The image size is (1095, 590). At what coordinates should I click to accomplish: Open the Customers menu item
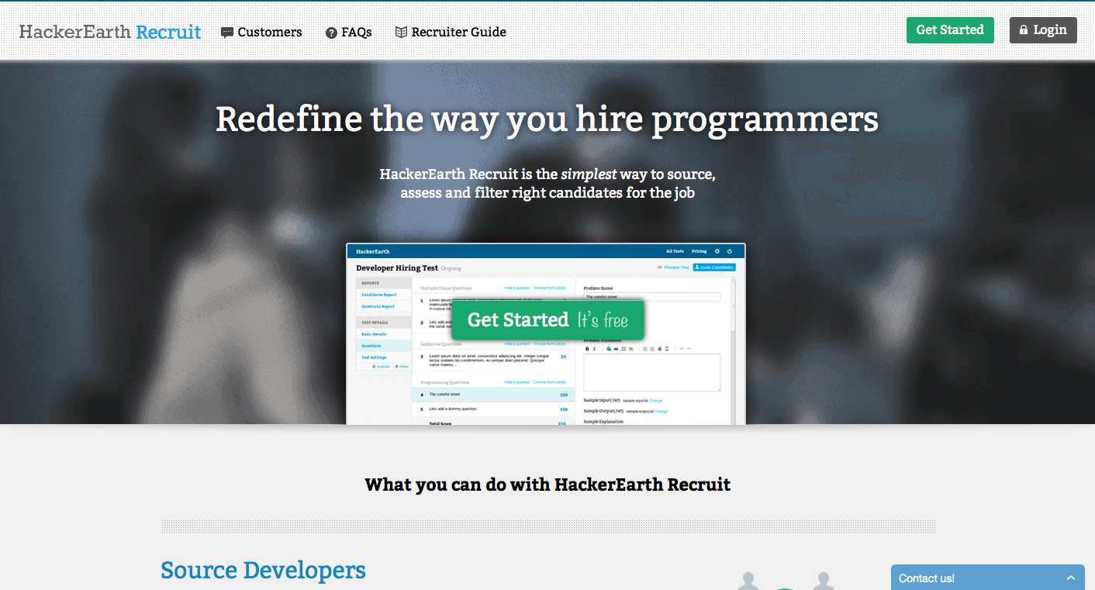point(269,33)
